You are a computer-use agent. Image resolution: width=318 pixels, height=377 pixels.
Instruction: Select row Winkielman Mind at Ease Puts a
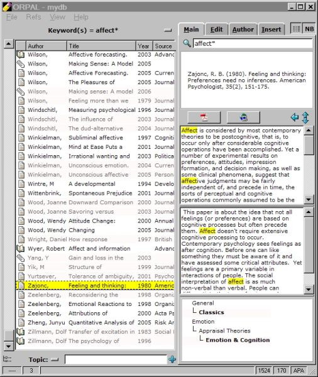click(96, 146)
